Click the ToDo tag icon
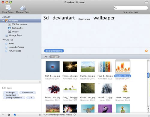This screenshot has height=117, width=150. click(6, 43)
